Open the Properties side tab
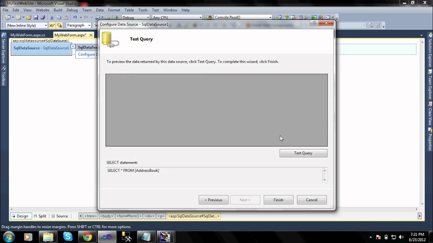The width and height of the screenshot is (433, 243). 430,140
